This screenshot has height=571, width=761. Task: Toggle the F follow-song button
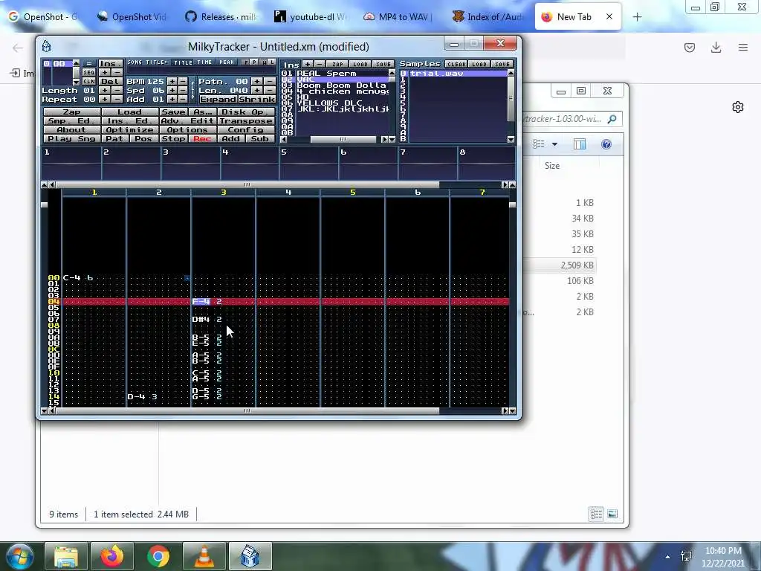pos(247,62)
